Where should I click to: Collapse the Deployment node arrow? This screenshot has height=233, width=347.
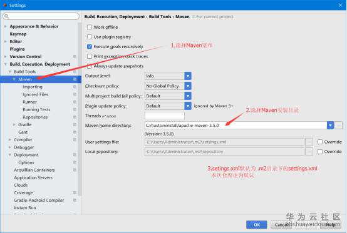(x=10, y=155)
